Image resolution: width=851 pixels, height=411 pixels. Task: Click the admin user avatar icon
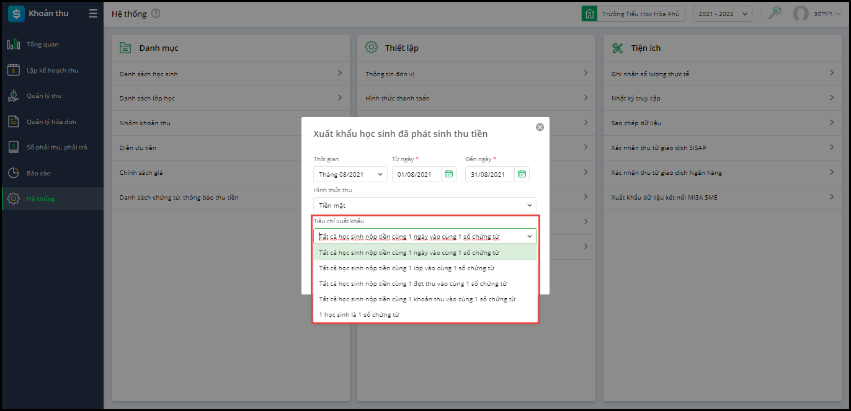[x=801, y=14]
